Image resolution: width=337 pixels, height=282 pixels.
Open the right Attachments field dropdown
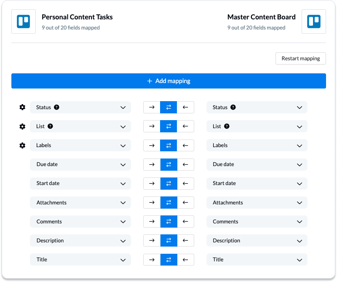tap(257, 202)
